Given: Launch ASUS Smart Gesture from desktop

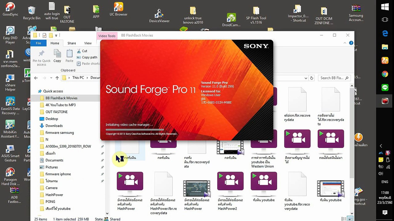Looking at the screenshot, I should 10,153.
